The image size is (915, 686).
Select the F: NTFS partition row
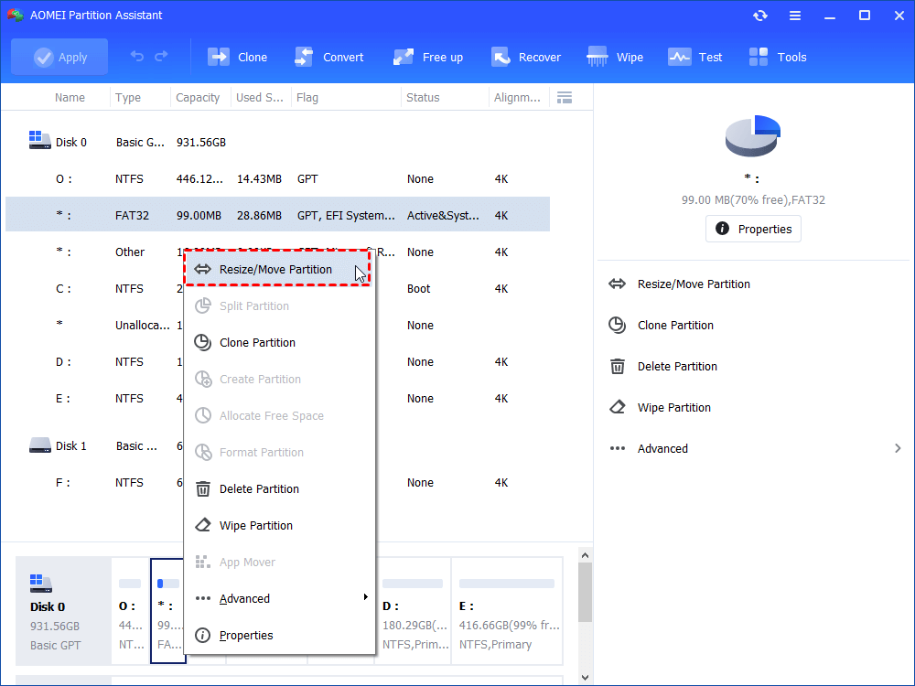point(278,482)
